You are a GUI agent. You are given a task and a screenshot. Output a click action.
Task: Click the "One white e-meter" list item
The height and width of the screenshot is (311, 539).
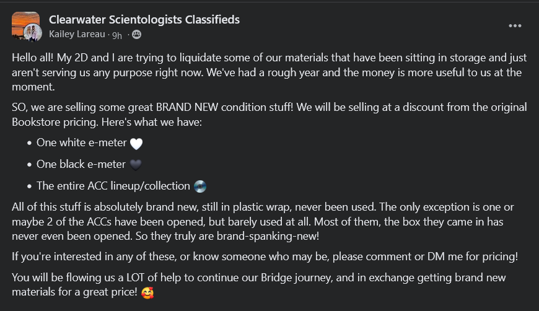(x=82, y=144)
